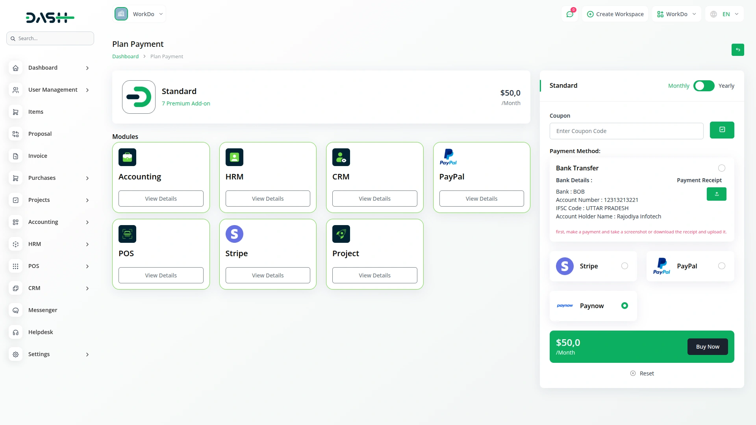Screen dimensions: 756x425
Task: Click the Payment Receipt upload icon
Action: tap(717, 194)
